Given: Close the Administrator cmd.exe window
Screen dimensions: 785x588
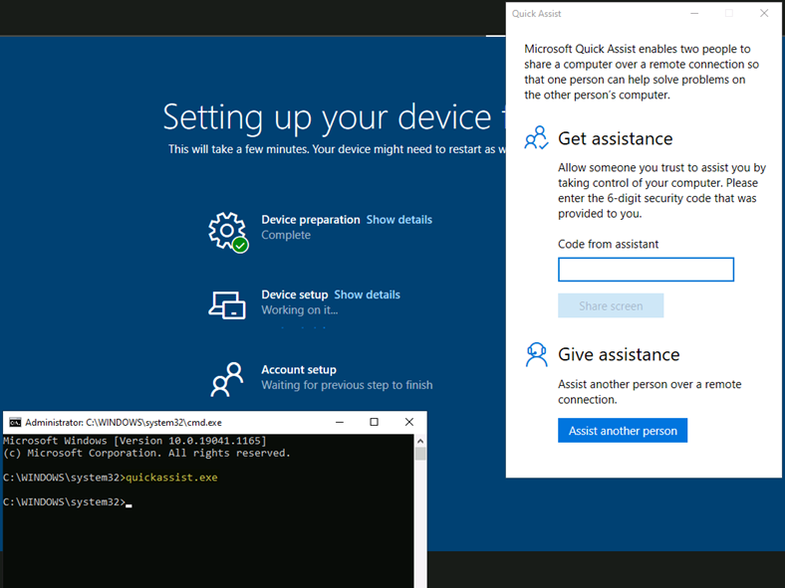Looking at the screenshot, I should pos(409,423).
